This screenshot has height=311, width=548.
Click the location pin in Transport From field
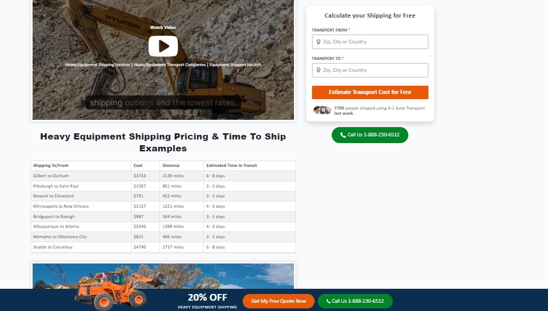(x=318, y=42)
